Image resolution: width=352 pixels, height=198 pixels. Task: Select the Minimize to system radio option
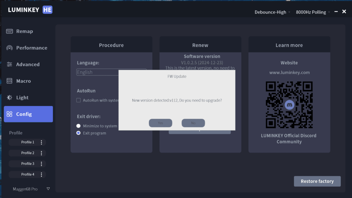(x=78, y=126)
